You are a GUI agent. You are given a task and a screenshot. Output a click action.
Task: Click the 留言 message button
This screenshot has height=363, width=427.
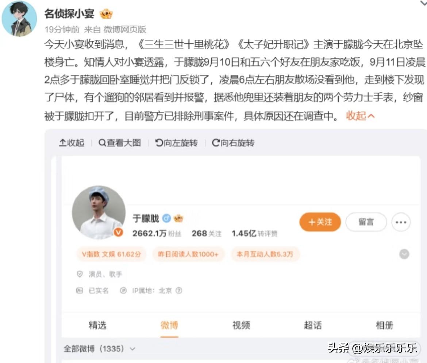366,222
